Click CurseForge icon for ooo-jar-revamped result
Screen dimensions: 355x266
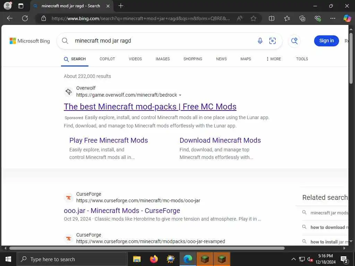tap(69, 238)
